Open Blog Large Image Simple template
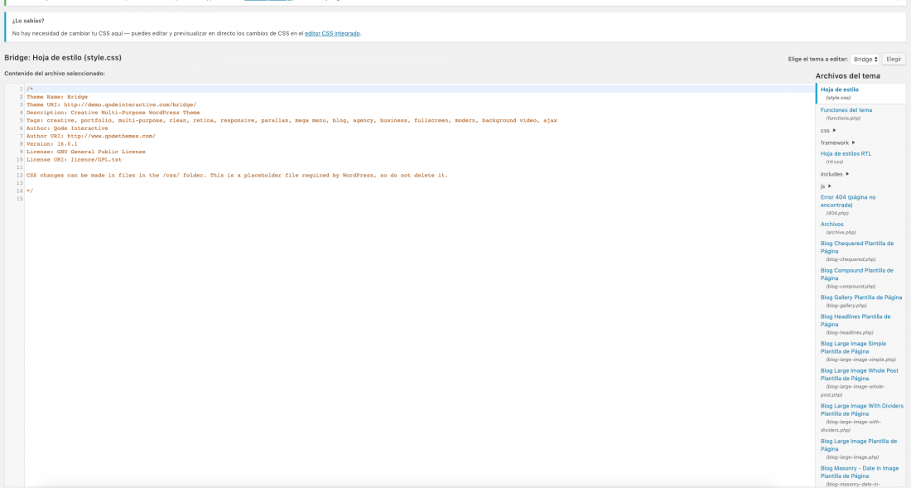This screenshot has height=488, width=911. tap(853, 347)
